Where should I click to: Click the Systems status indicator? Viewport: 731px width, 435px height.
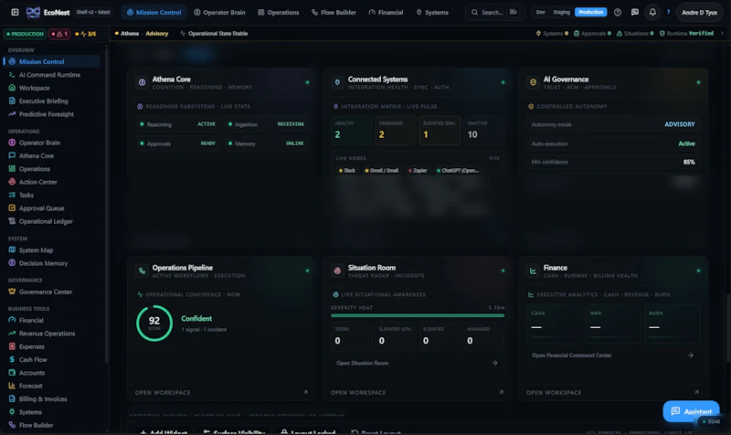[552, 34]
